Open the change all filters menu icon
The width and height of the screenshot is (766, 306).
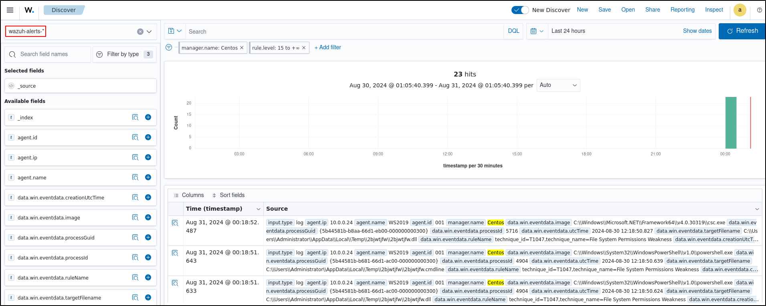point(169,48)
